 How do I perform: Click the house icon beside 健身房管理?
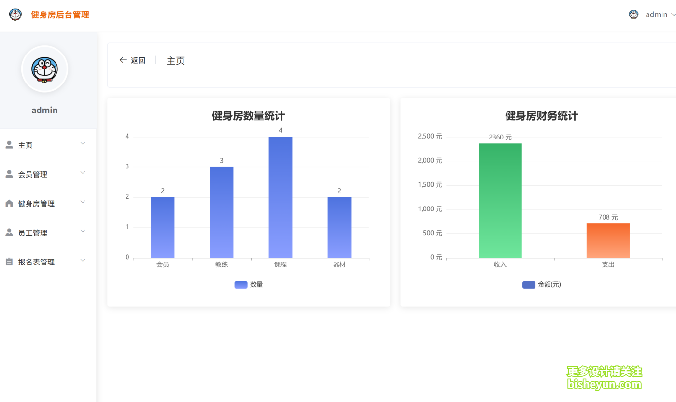9,202
